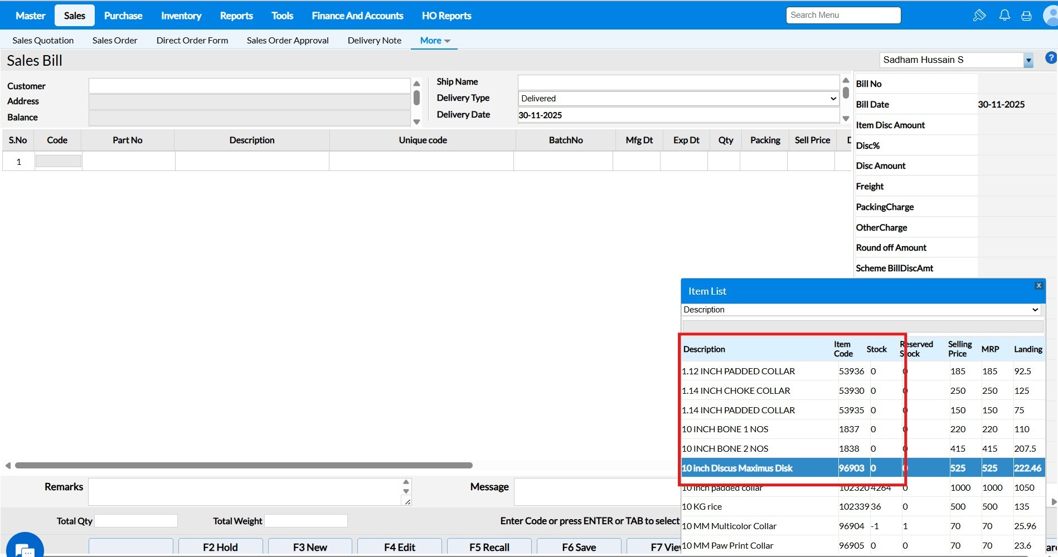Open the chat support bubble
Viewport: 1058px width, 557px height.
pos(25,549)
